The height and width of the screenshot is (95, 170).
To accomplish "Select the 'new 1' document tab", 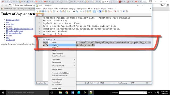I will [x=40, y=15].
